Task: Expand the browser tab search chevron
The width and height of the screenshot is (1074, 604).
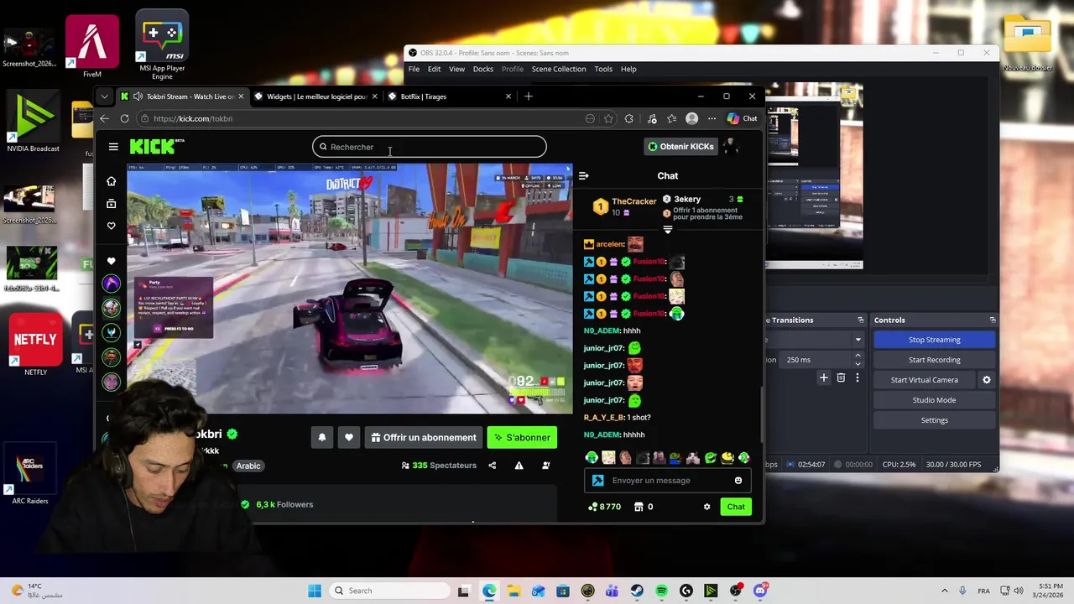Action: [104, 96]
